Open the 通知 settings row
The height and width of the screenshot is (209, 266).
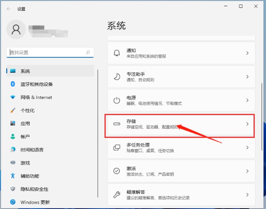click(181, 53)
